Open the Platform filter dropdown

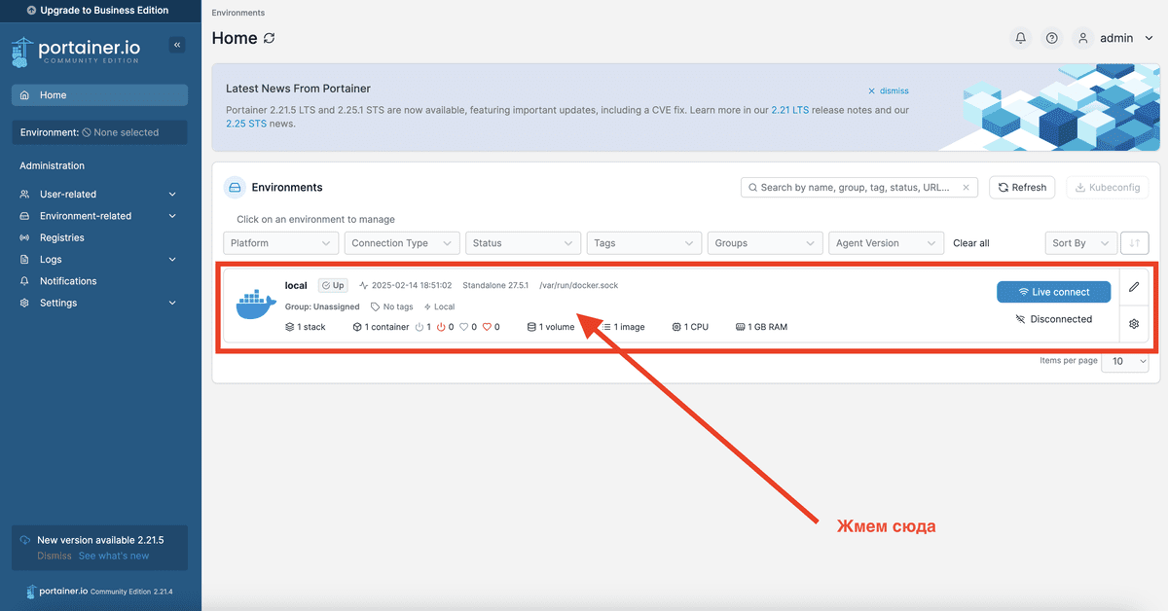click(280, 242)
